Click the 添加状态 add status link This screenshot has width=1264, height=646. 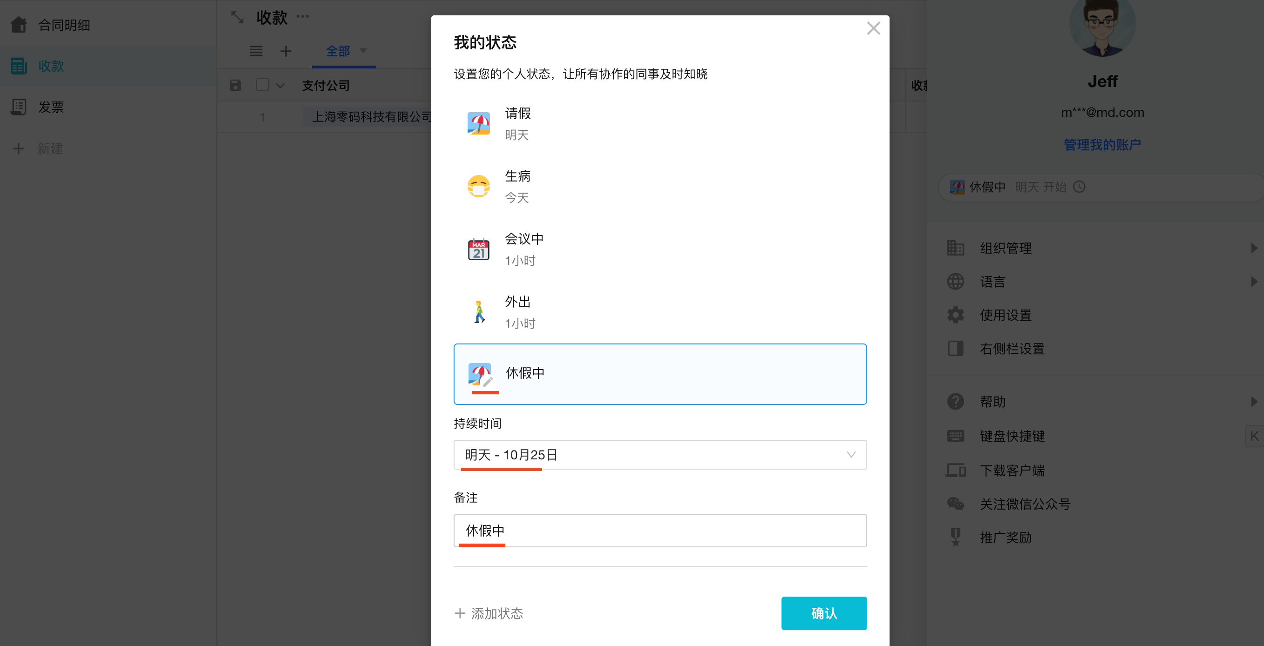click(x=489, y=613)
